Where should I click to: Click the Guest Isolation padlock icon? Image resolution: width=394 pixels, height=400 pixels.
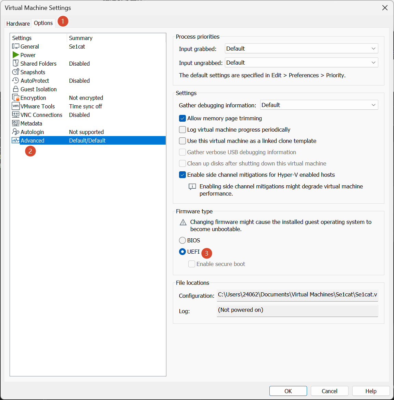click(x=16, y=89)
